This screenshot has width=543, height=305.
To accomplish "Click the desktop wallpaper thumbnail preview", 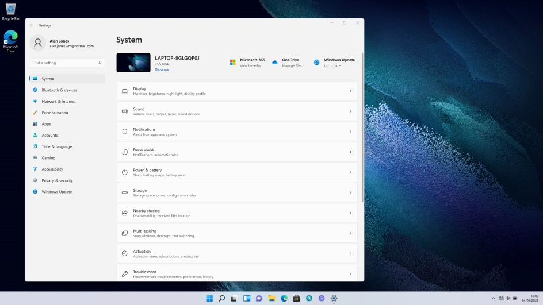I will (133, 63).
